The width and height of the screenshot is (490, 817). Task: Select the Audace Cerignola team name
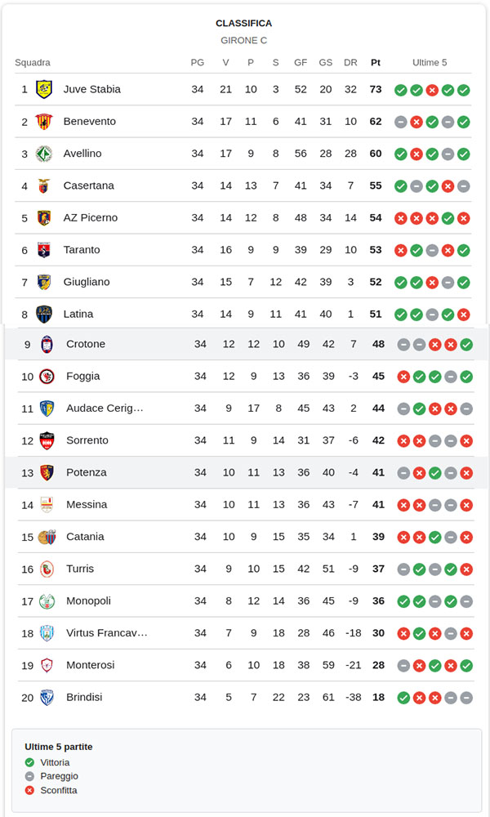coord(105,408)
